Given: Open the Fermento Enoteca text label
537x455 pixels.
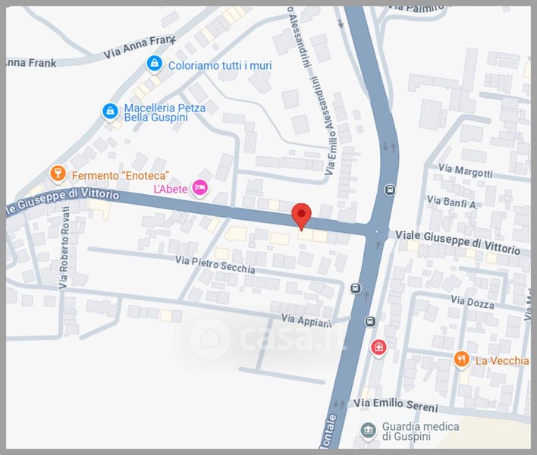Looking at the screenshot, I should [x=120, y=176].
